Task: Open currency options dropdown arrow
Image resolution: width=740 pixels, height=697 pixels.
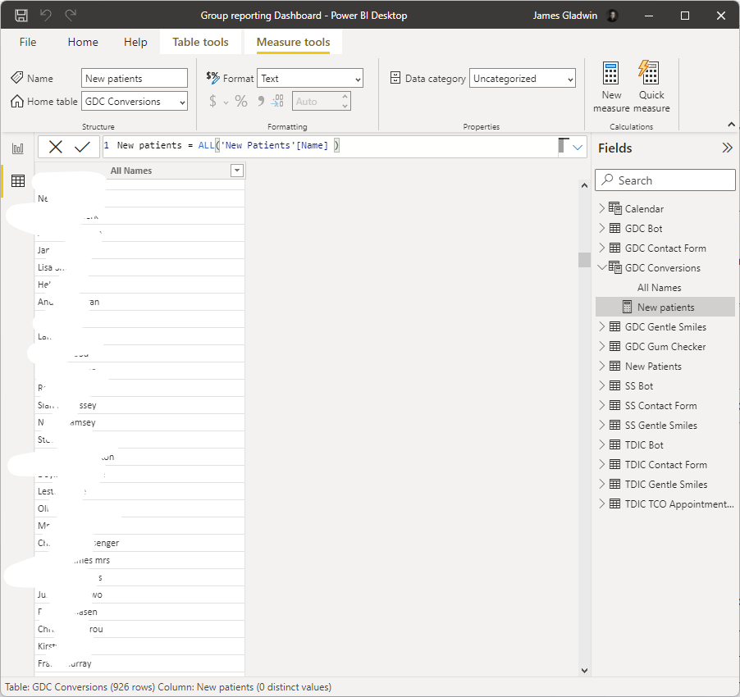Action: [x=226, y=102]
